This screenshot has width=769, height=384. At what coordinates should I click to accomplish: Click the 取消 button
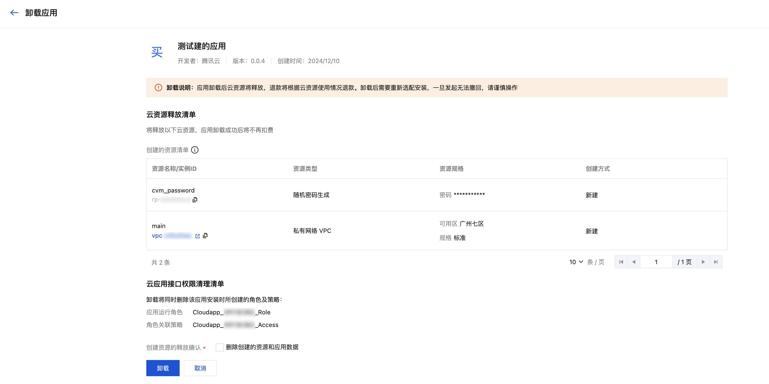pos(200,368)
